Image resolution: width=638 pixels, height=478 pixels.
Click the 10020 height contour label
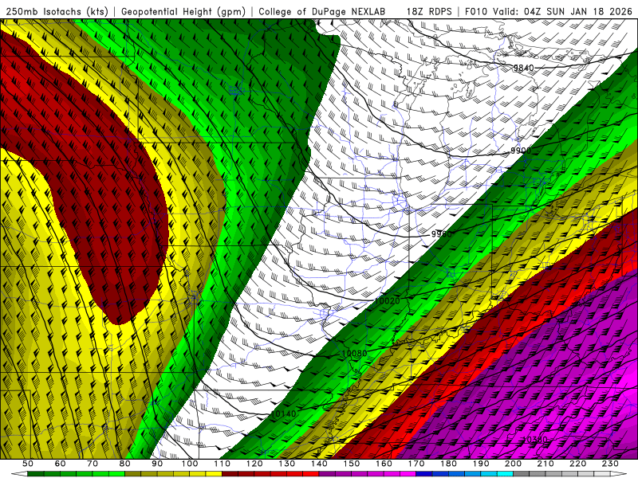388,301
